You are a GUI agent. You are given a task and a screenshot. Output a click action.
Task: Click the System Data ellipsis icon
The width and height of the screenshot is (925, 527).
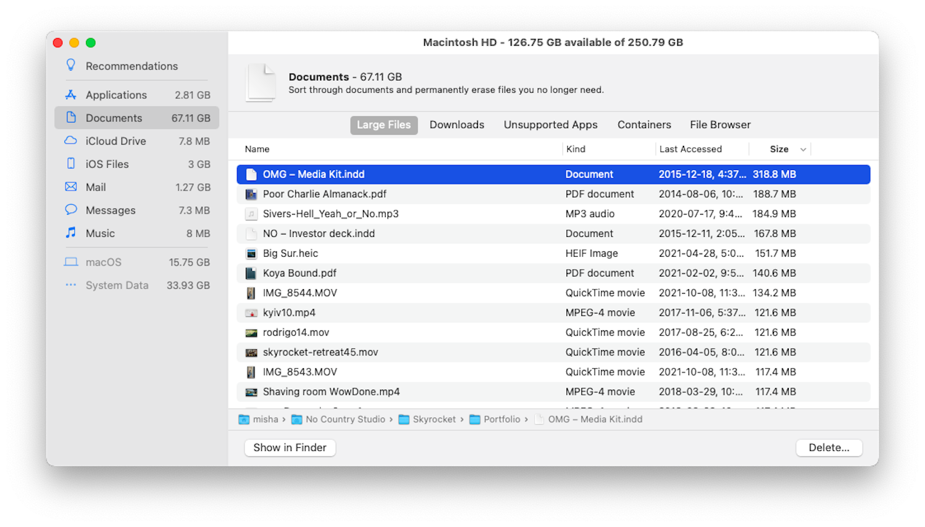tap(71, 285)
